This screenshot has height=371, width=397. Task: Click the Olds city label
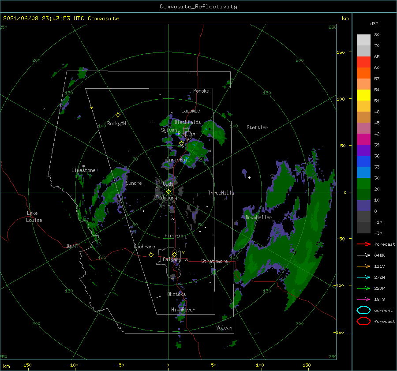(x=168, y=184)
